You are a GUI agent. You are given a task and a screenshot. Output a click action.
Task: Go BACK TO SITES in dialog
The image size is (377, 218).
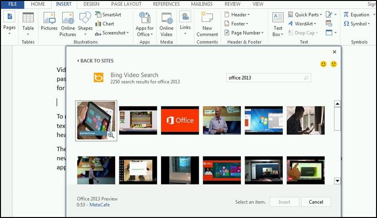point(95,61)
